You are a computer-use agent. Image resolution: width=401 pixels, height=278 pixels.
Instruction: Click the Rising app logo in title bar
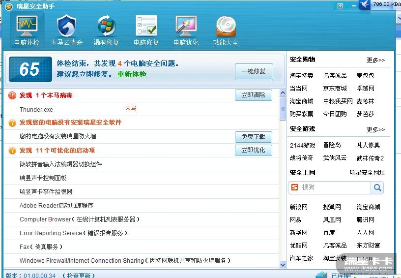coord(9,6)
